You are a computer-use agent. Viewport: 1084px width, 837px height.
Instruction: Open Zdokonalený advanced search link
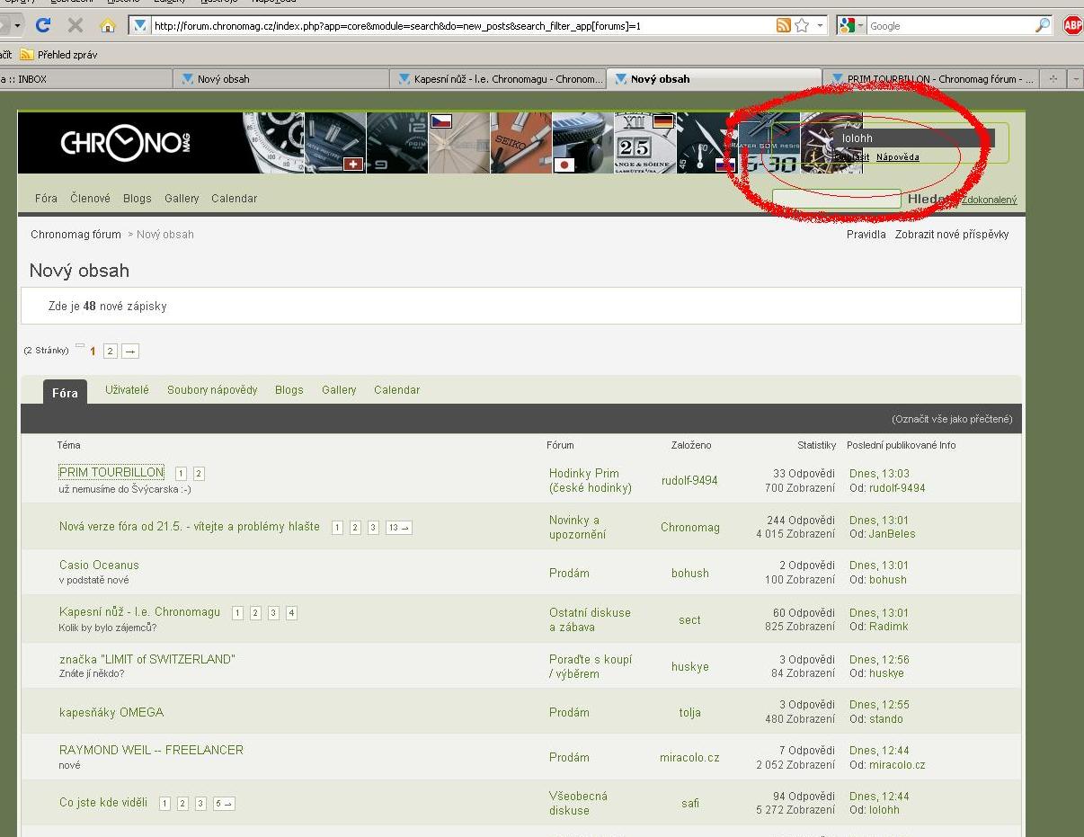tap(990, 200)
